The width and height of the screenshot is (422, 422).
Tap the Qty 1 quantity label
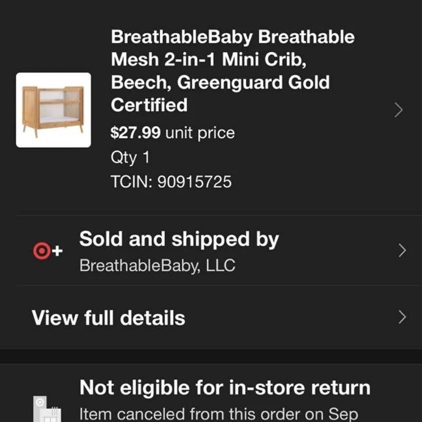pyautogui.click(x=130, y=157)
